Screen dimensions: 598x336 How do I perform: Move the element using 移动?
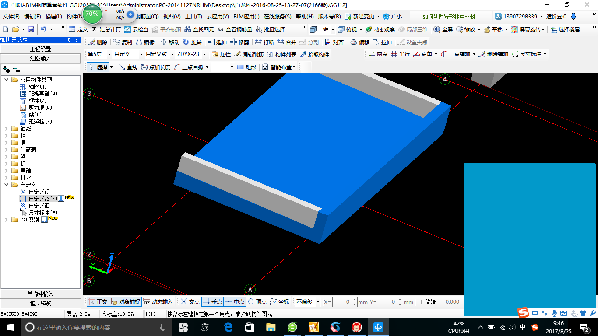click(170, 42)
